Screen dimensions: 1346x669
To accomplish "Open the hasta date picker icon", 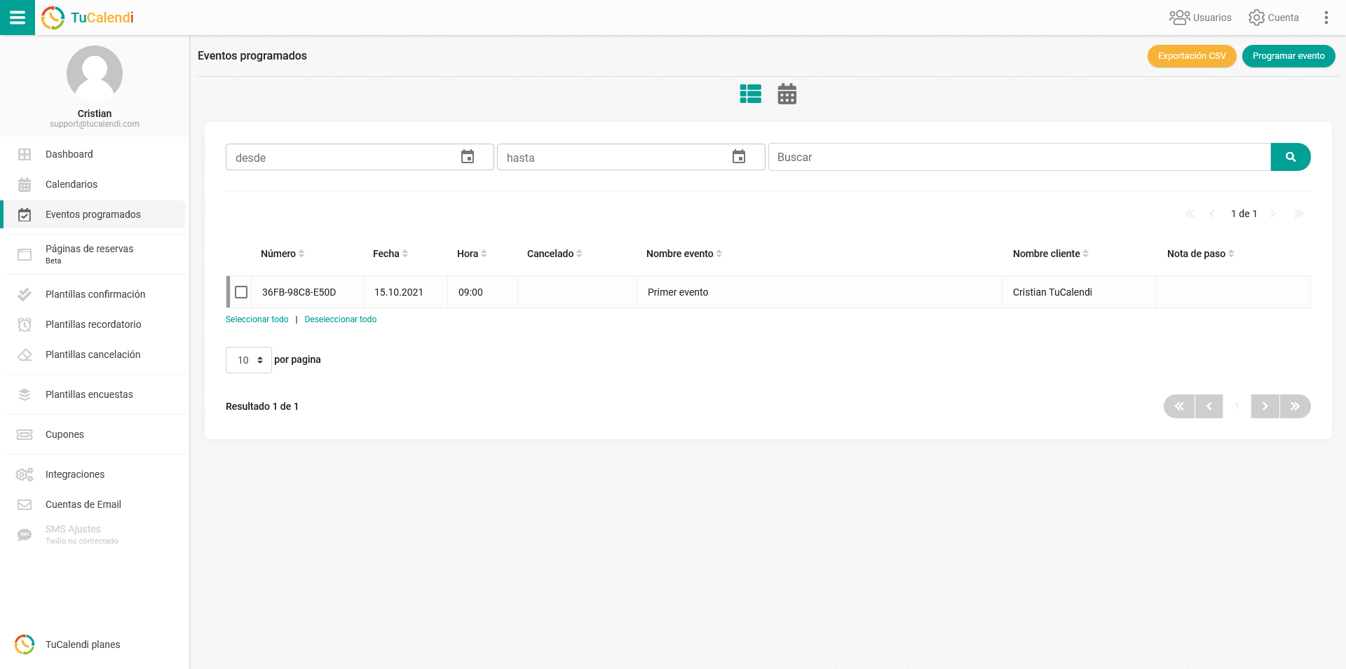I will (739, 157).
